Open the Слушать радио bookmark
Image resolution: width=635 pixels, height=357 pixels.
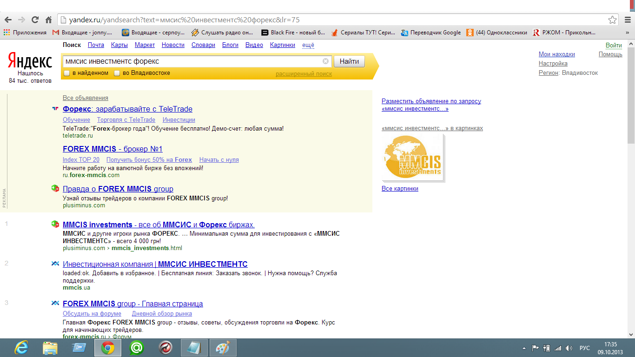[x=222, y=33]
